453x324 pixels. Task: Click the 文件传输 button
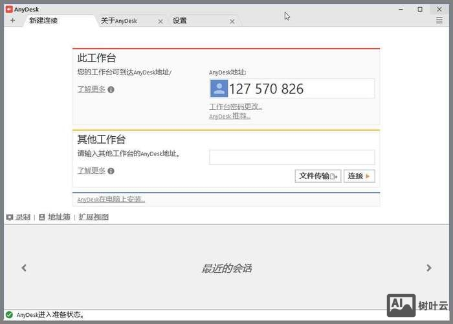(x=318, y=176)
